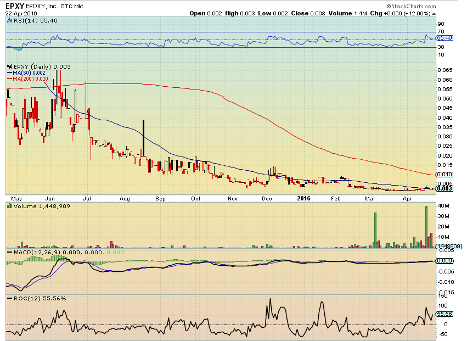Click the 20M volume axis label
Image resolution: width=467 pixels, height=341 pixels.
click(443, 227)
